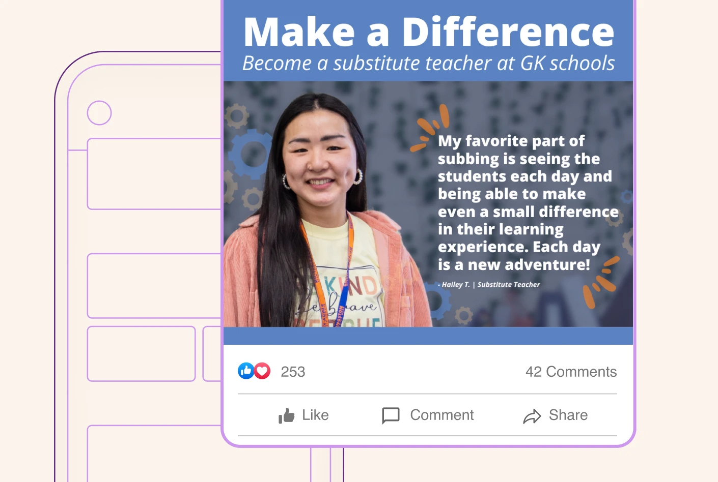Click the substitute teacher subtitle text
Image resolution: width=718 pixels, height=482 pixels.
click(x=429, y=64)
